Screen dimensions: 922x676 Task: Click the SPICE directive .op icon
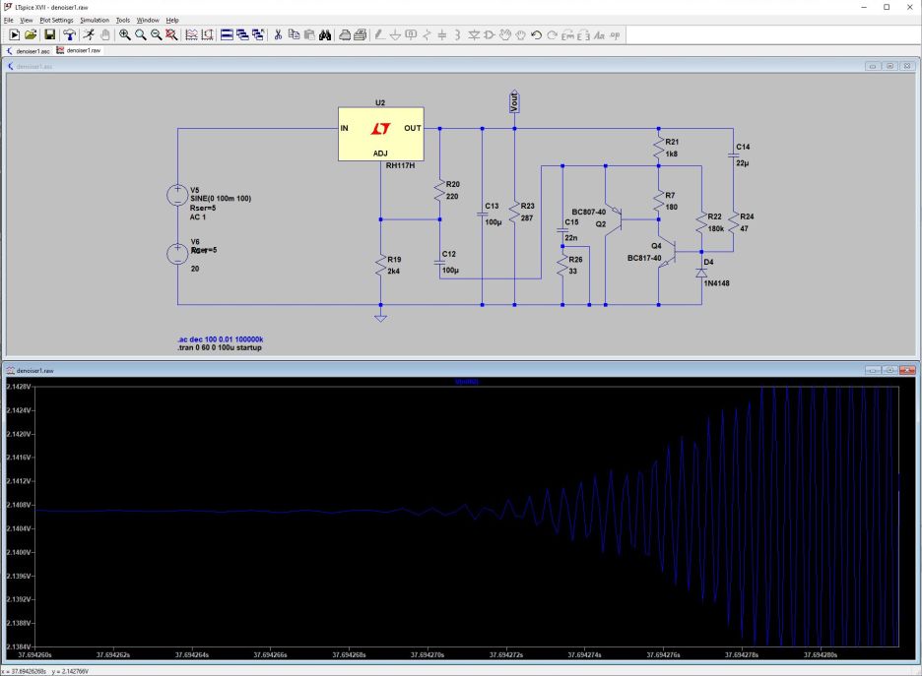(x=615, y=35)
